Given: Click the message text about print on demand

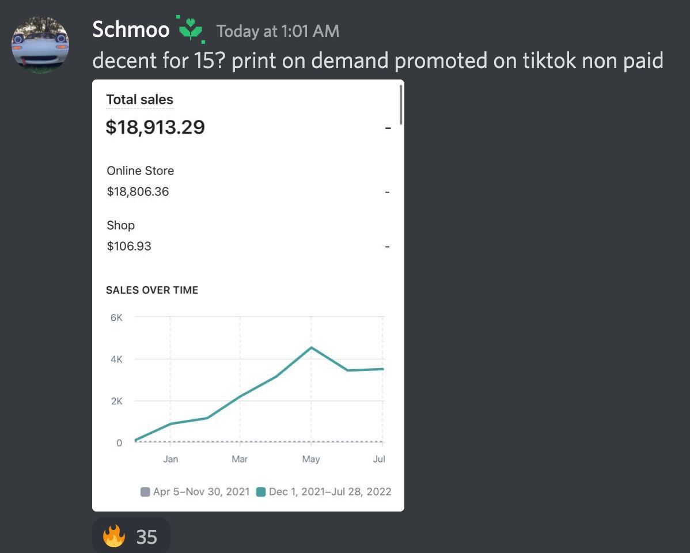Looking at the screenshot, I should tap(377, 60).
